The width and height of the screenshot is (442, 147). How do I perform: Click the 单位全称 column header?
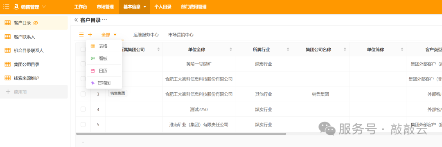[x=196, y=49]
